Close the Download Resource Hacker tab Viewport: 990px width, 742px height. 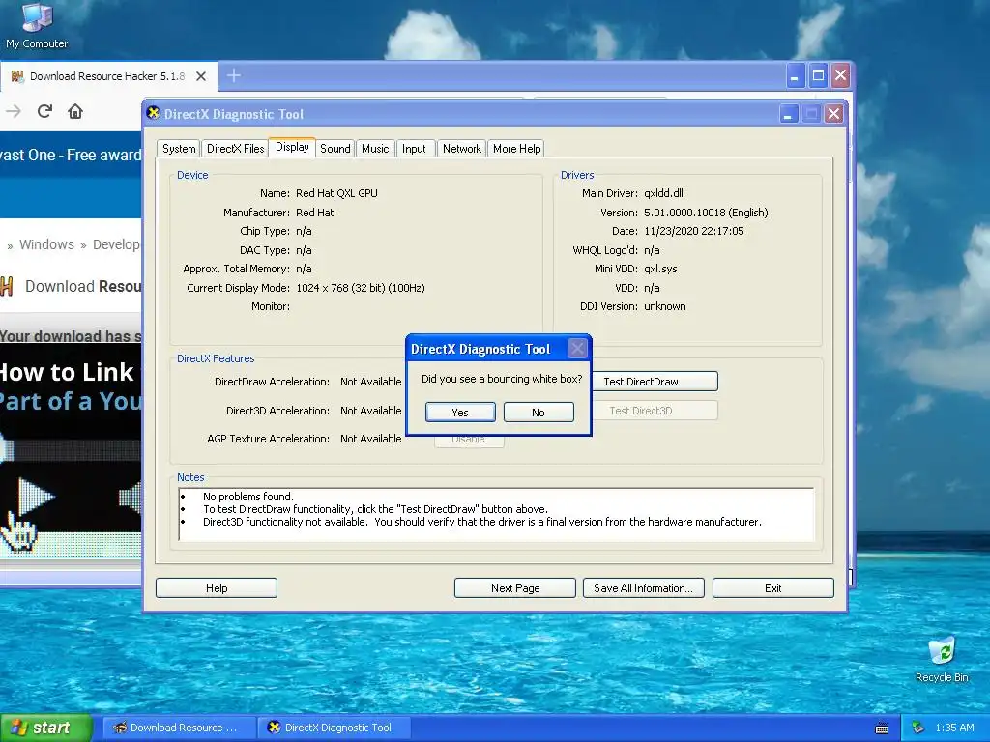click(x=201, y=76)
